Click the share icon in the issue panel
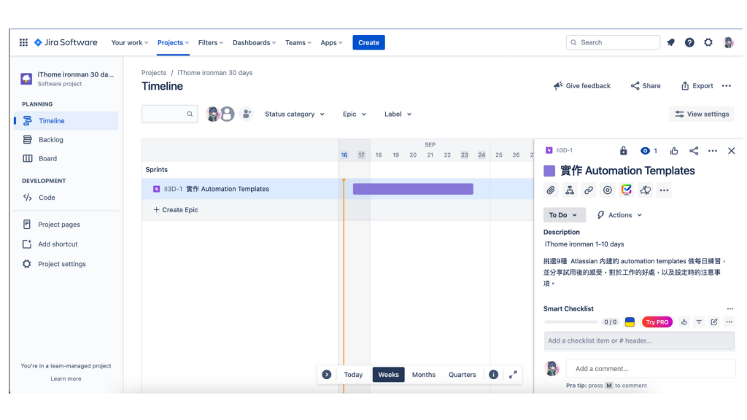 tap(694, 150)
